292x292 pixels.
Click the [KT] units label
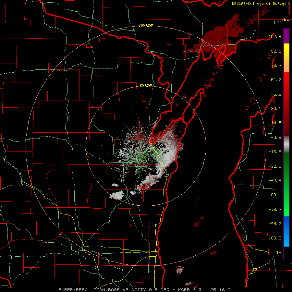point(277,22)
